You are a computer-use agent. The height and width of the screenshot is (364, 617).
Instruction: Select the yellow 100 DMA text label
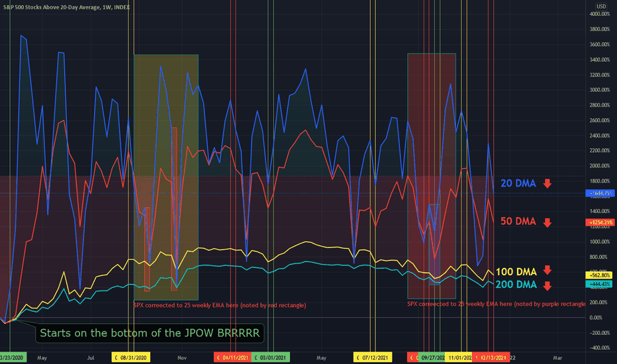tap(516, 272)
